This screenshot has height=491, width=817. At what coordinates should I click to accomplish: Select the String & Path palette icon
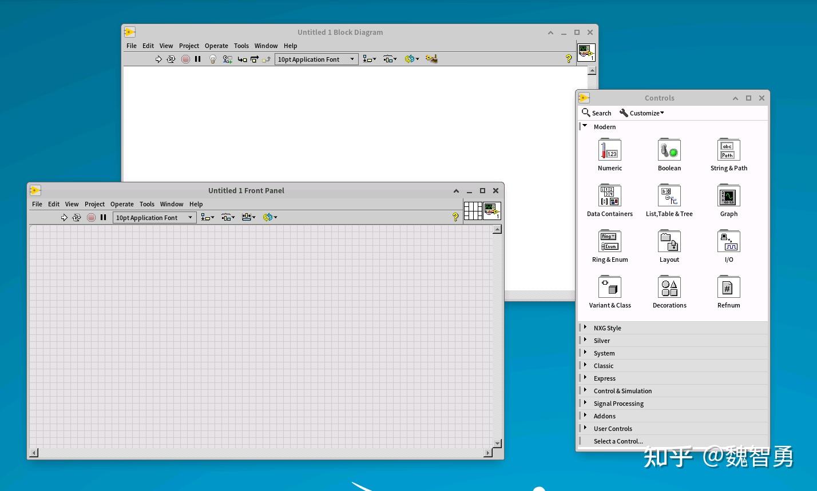(x=728, y=150)
